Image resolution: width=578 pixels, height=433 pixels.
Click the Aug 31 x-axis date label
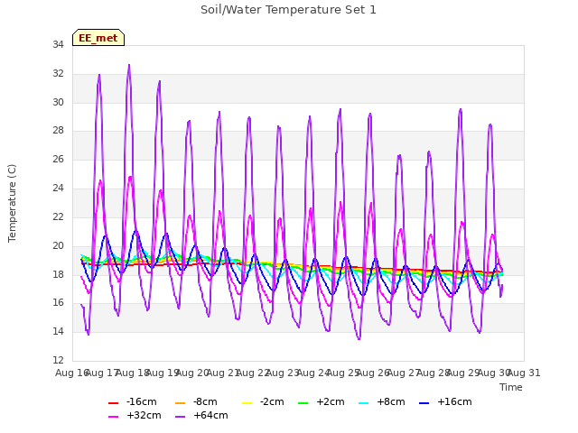pos(524,373)
